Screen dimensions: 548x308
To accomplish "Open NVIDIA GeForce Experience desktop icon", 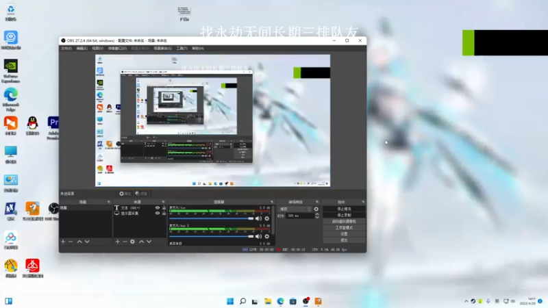I will click(11, 70).
